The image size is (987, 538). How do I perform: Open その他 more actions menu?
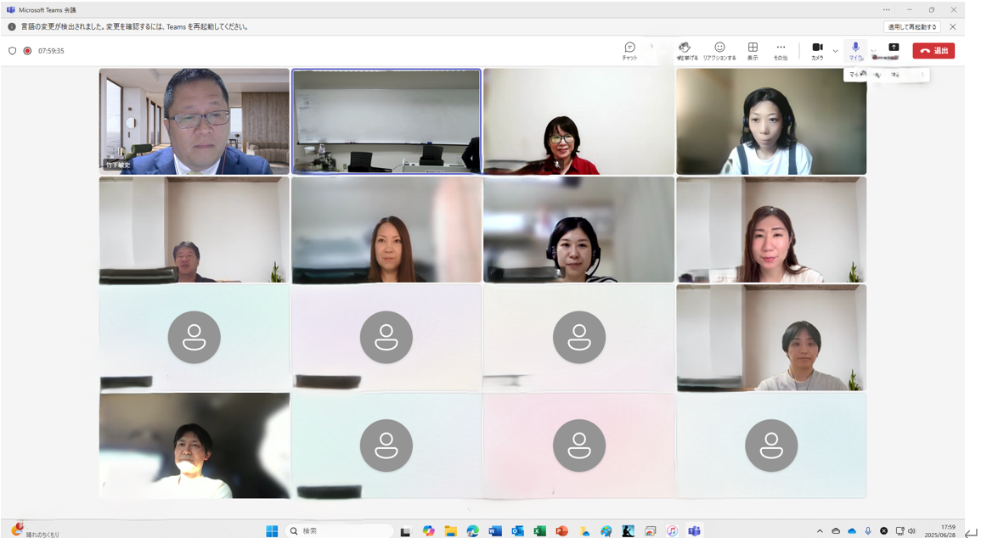tap(781, 51)
